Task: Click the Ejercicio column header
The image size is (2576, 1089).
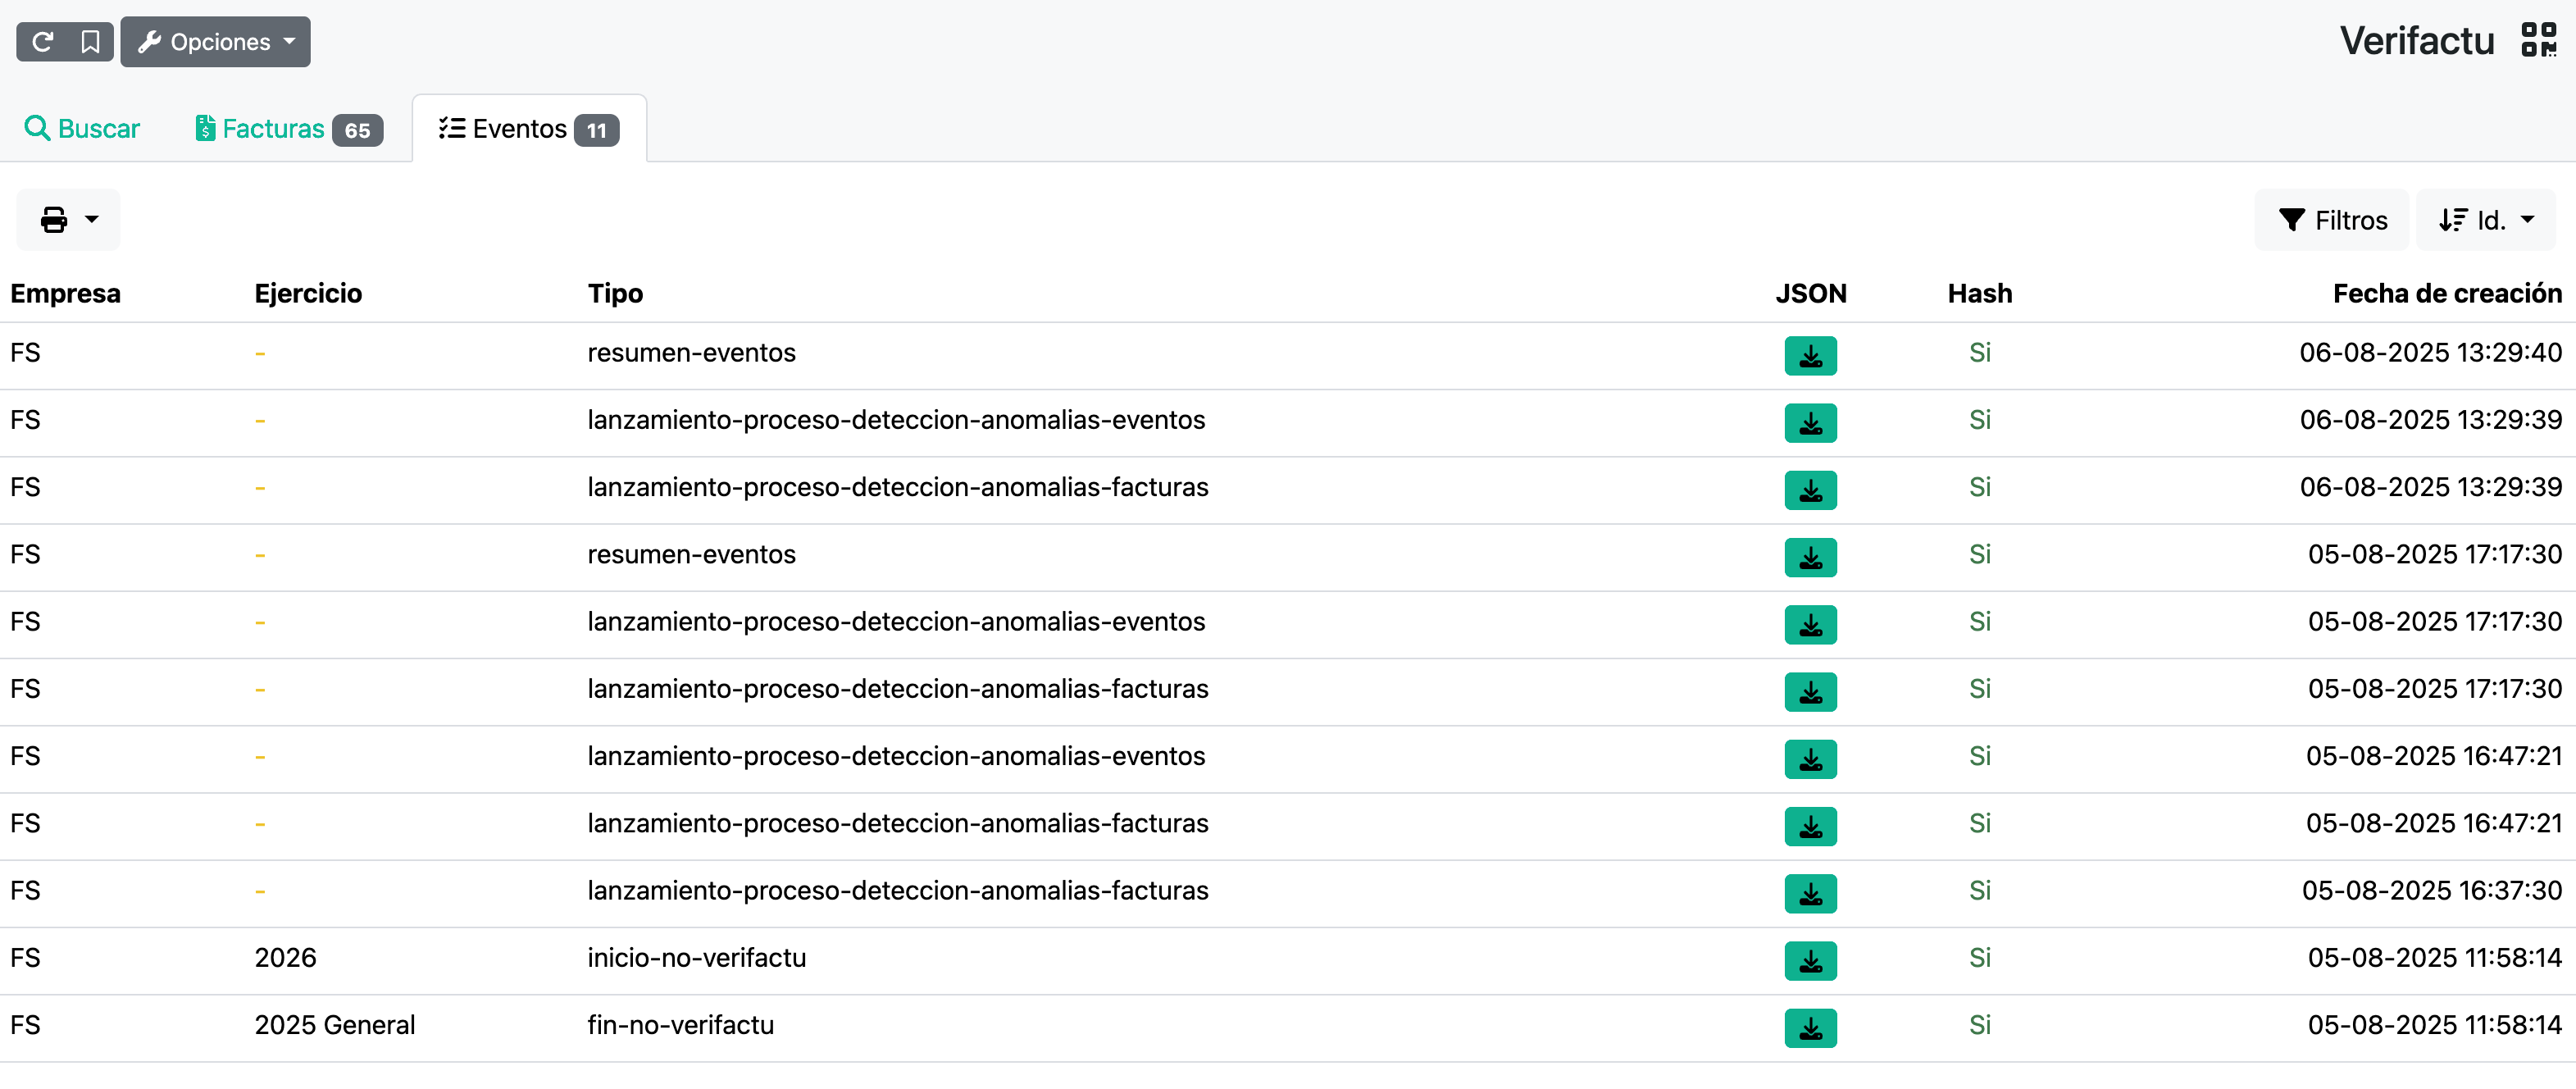Action: coord(308,293)
